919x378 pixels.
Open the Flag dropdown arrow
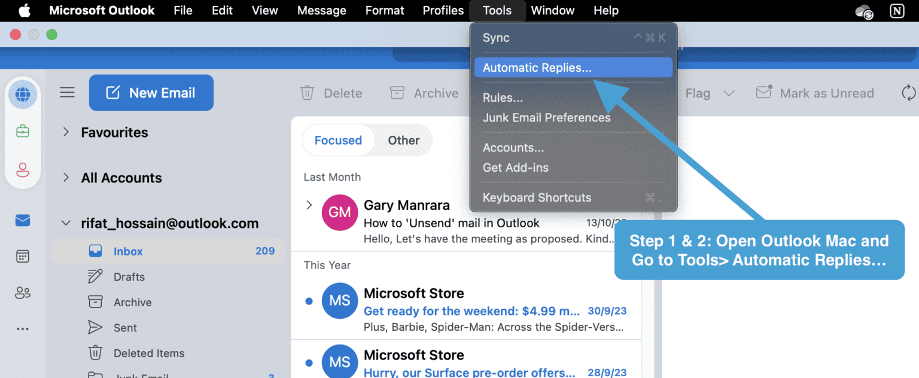(729, 93)
